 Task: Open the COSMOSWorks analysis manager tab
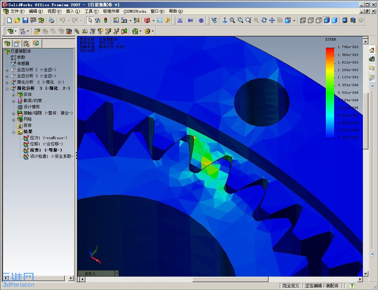click(36, 43)
